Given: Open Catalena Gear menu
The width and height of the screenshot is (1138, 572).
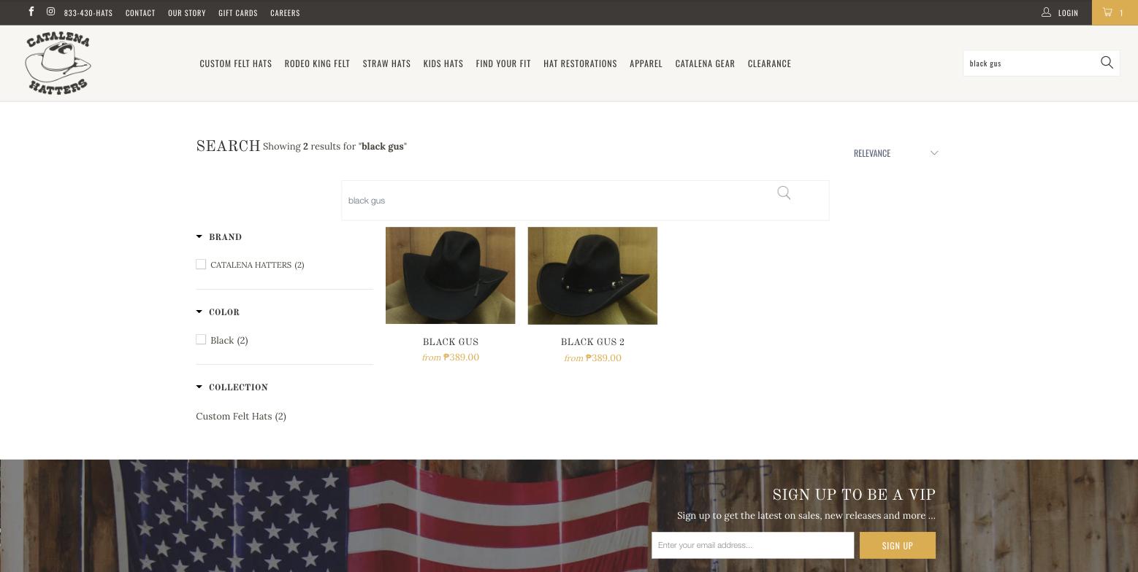Looking at the screenshot, I should tap(705, 63).
